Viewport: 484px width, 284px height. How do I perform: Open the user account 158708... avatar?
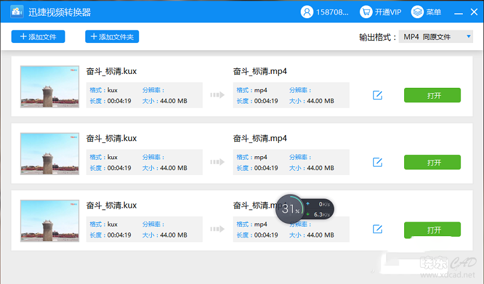tap(307, 12)
